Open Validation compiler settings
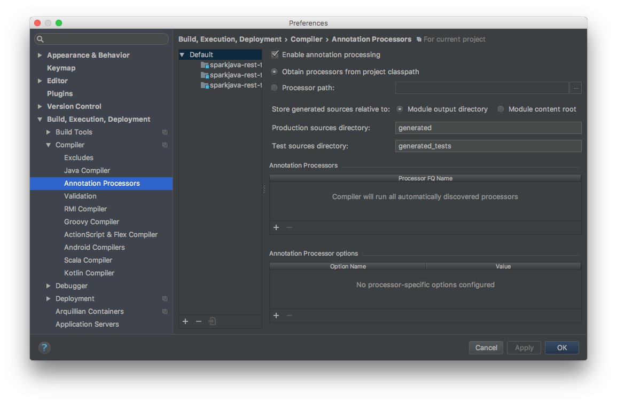617x403 pixels. (x=80, y=196)
